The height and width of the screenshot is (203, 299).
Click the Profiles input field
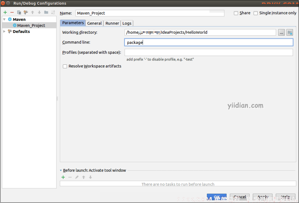(209, 52)
